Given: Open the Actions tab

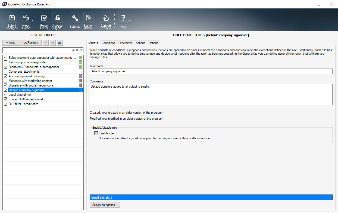Looking at the screenshot, I should 140,43.
